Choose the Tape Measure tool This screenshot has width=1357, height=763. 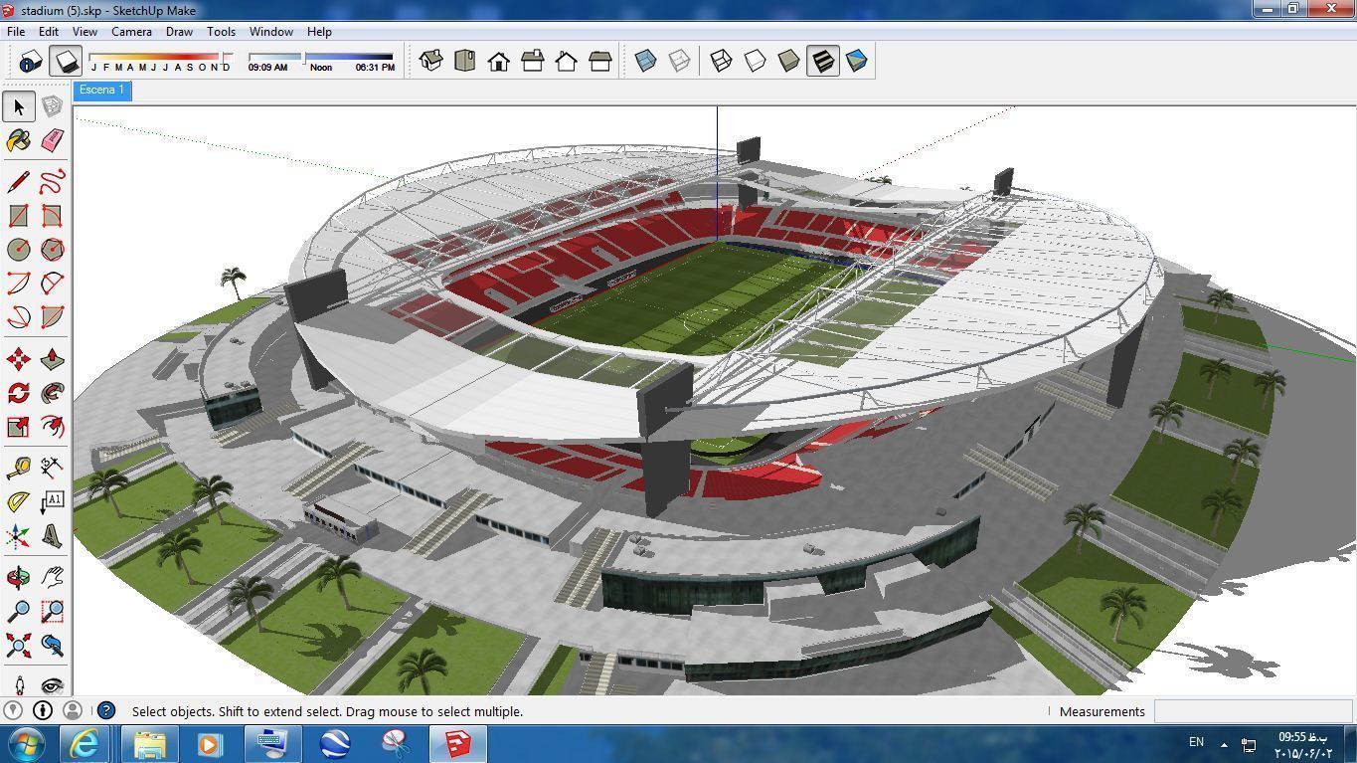pyautogui.click(x=19, y=467)
